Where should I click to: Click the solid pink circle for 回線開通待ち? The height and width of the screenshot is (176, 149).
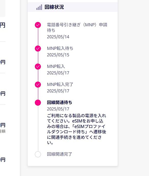tap(38, 103)
